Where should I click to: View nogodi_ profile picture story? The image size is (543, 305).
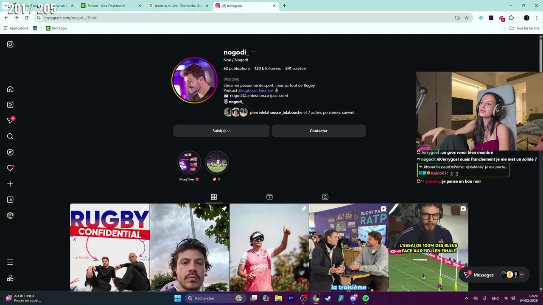click(x=195, y=80)
